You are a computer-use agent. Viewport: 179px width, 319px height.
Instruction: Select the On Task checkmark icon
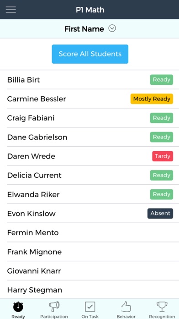[90, 307]
